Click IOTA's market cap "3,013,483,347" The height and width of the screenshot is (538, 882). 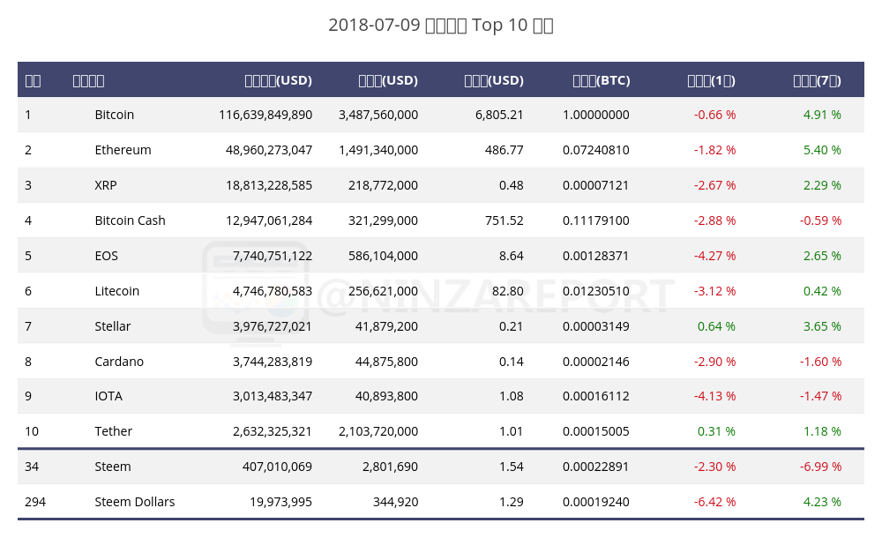(273, 396)
